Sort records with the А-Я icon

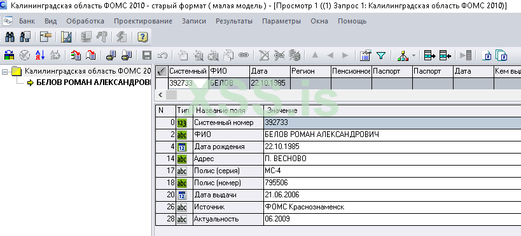(x=40, y=55)
